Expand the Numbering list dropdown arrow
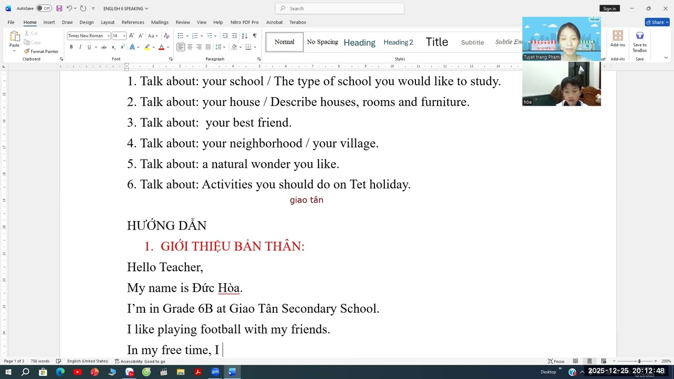Screen dimensions: 674x379 tap(201, 36)
